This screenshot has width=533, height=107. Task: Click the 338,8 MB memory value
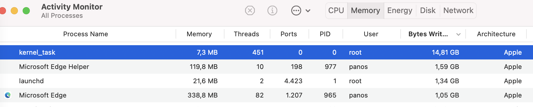click(203, 95)
